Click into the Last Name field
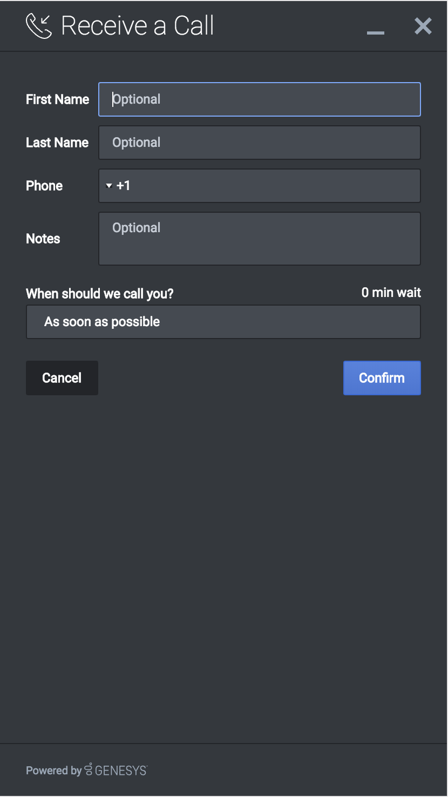 point(259,143)
